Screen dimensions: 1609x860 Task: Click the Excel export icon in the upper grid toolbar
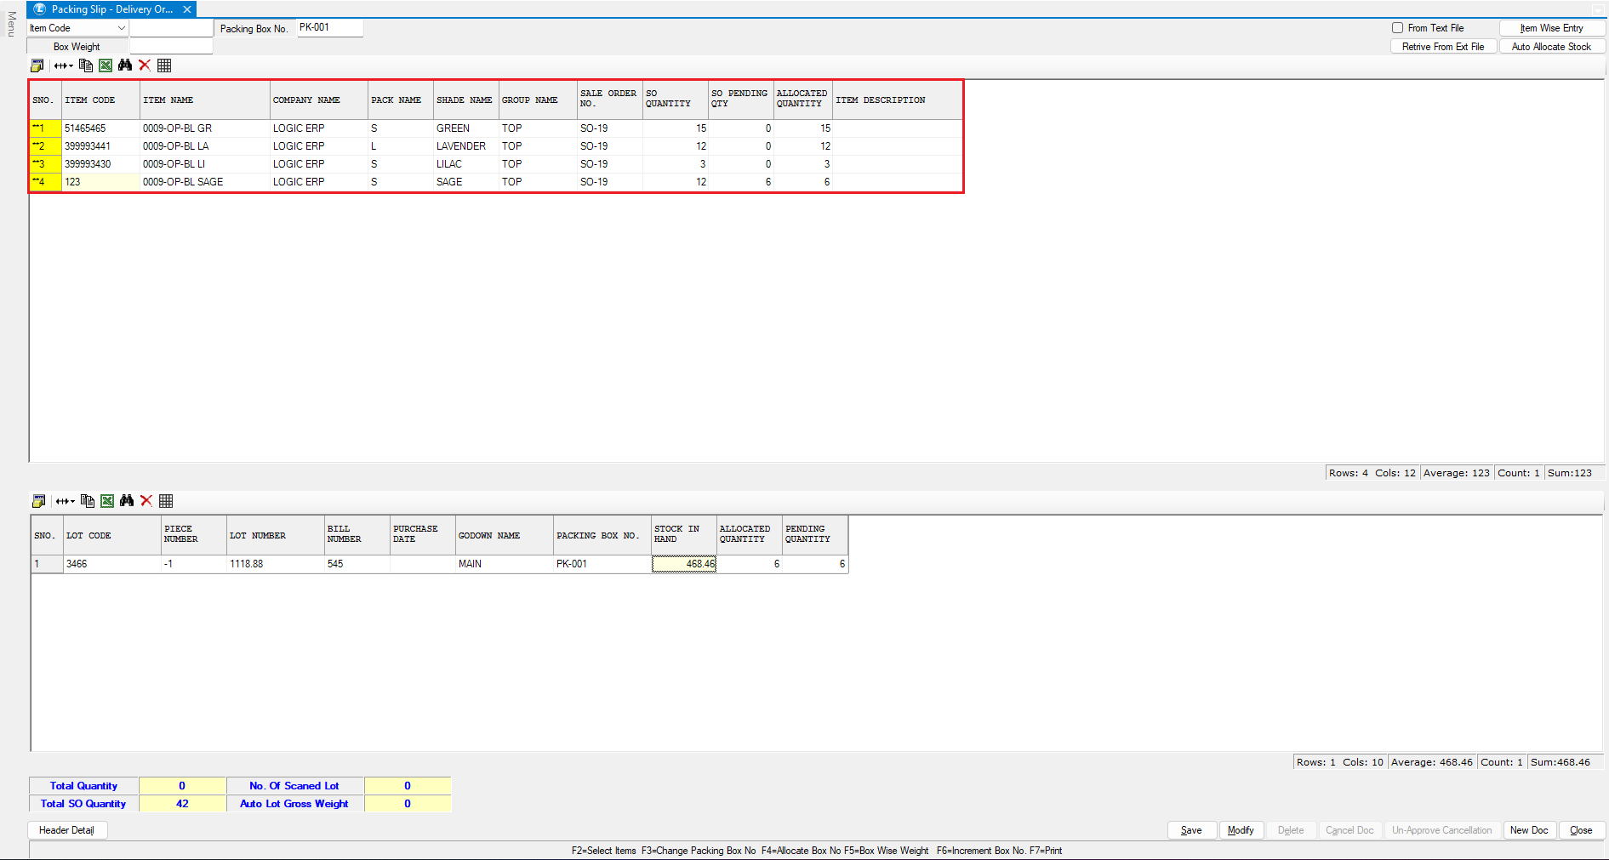click(106, 65)
